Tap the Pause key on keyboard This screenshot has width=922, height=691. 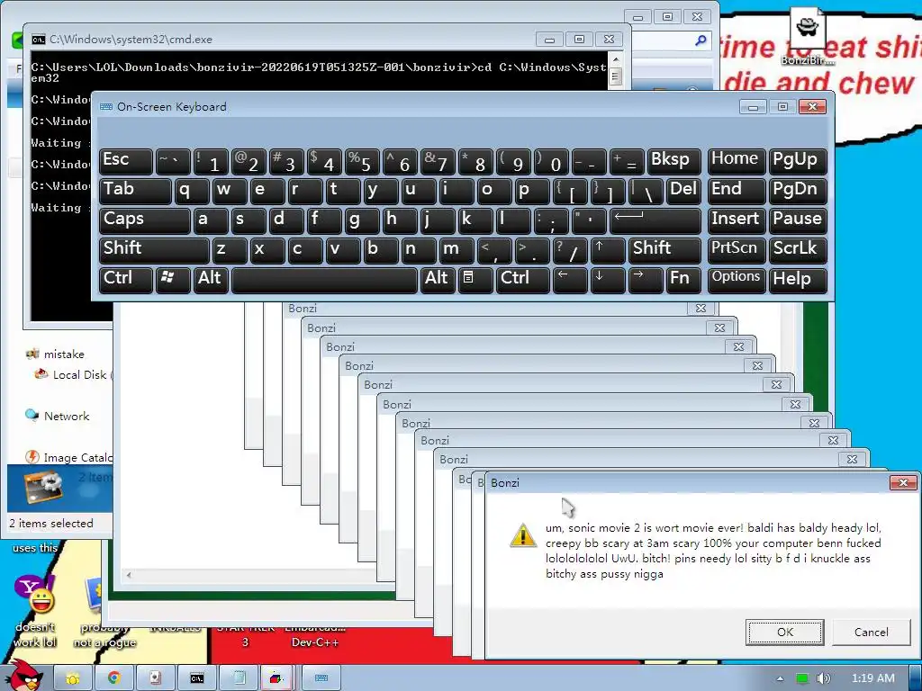[x=798, y=220]
